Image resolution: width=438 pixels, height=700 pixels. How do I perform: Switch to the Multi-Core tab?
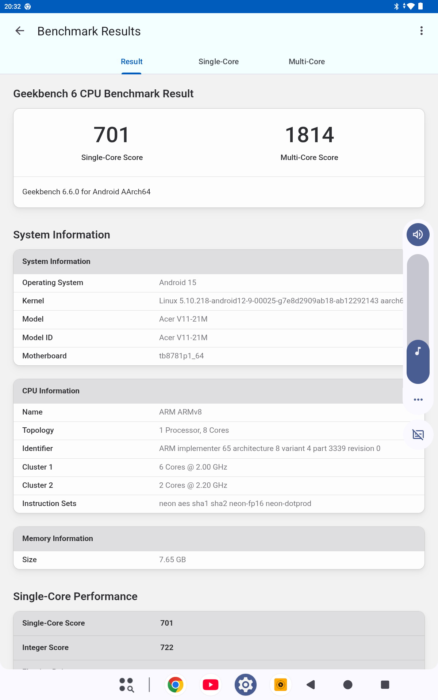(307, 62)
